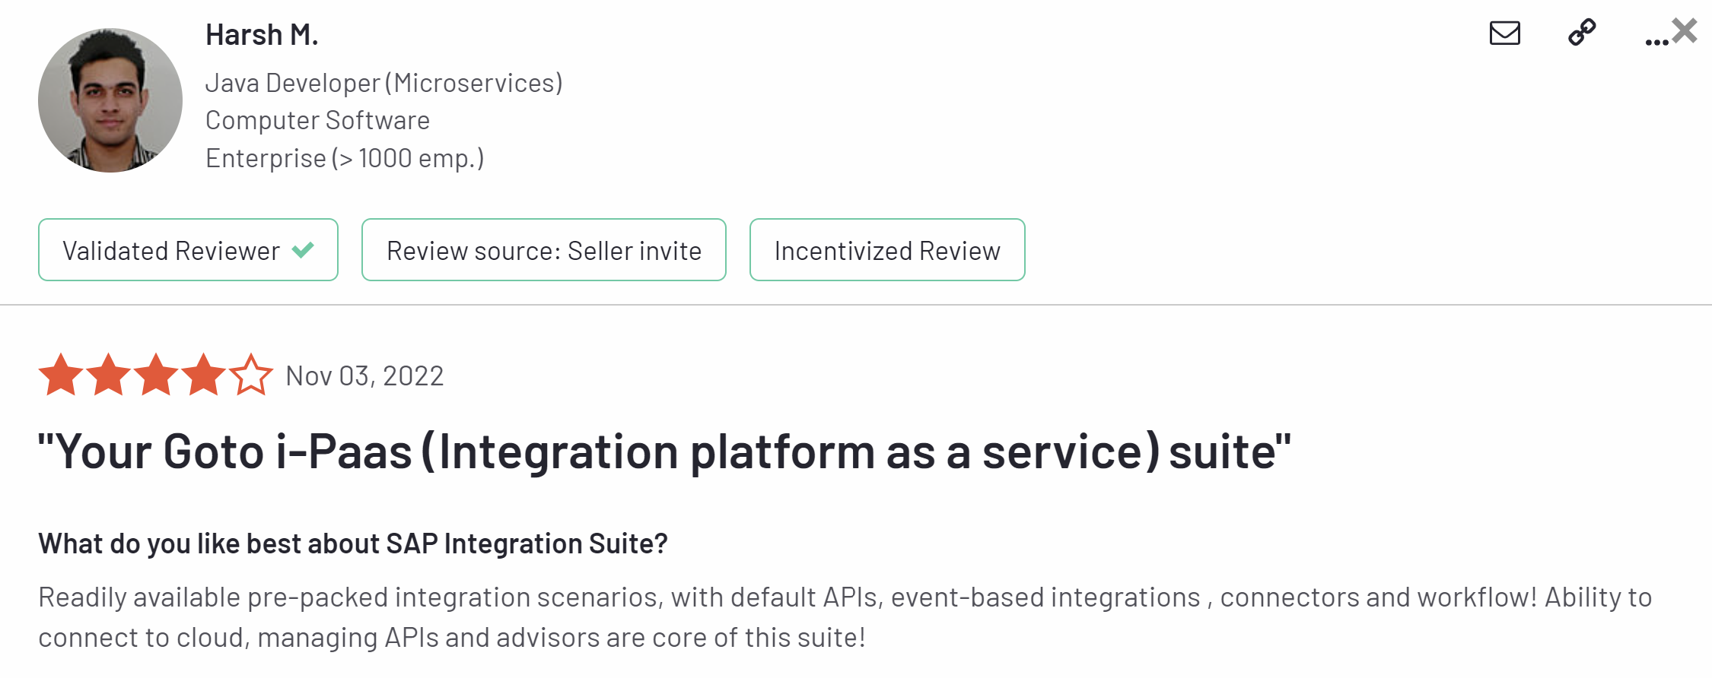Toggle the Review source: Seller invite badge
1712x678 pixels.
pos(543,249)
